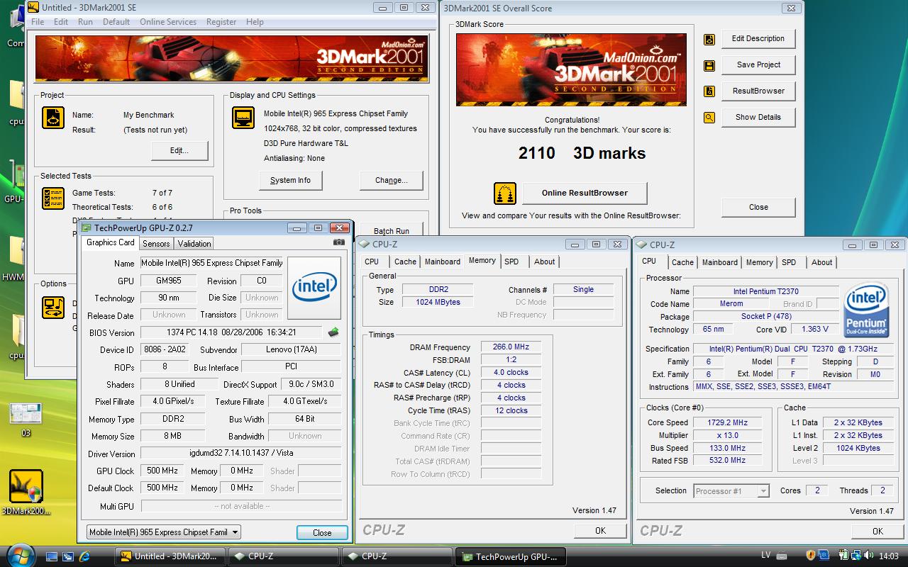Switch to SPD tab in left CPU-Z window
The height and width of the screenshot is (567, 908).
511,262
